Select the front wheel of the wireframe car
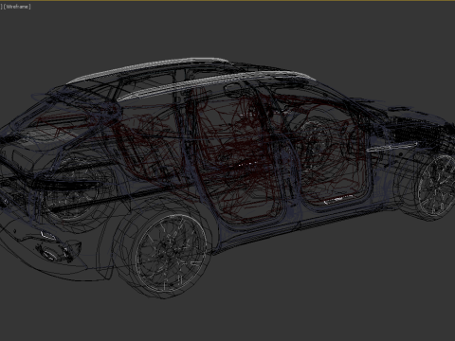The image size is (455, 341). click(x=436, y=187)
